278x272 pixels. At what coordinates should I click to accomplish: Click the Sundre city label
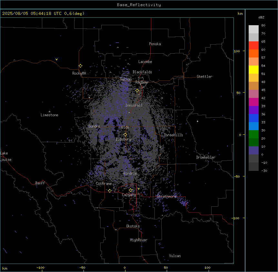94,126
